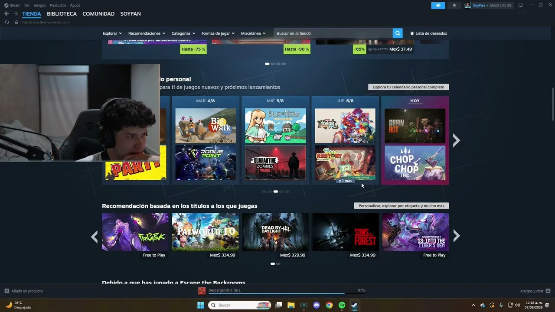This screenshot has width=555, height=312.
Task: Click the SoyPan profile avatar
Action: point(468,5)
